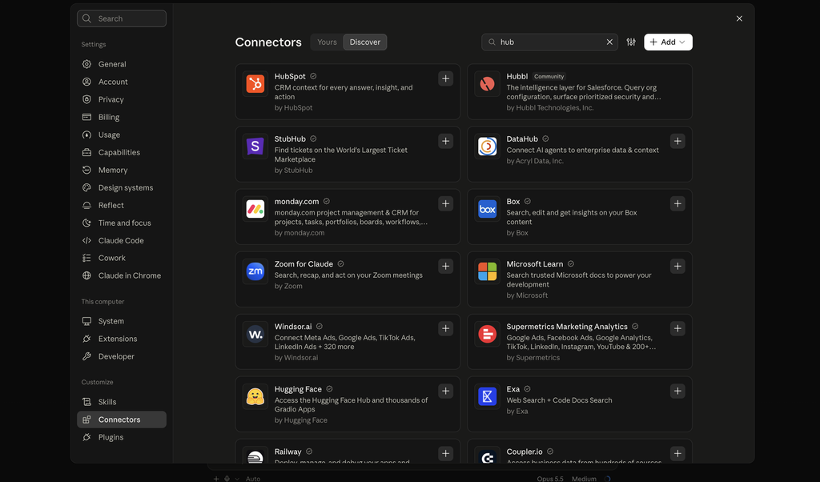This screenshot has height=482, width=820.
Task: Open General settings
Action: pos(122,64)
